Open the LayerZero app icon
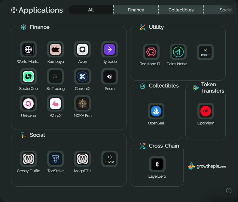This screenshot has width=238, height=202. (x=157, y=164)
